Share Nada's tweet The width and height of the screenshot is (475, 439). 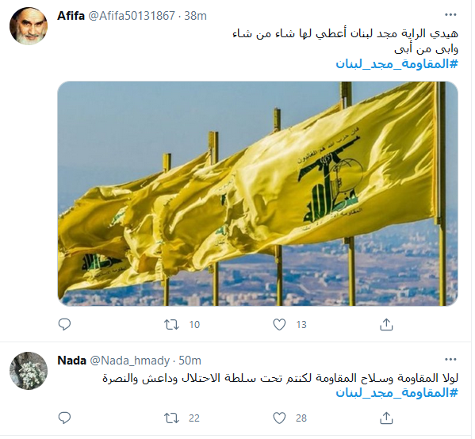pos(386,418)
